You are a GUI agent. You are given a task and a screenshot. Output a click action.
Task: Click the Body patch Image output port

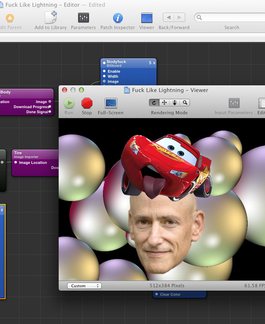click(50, 101)
